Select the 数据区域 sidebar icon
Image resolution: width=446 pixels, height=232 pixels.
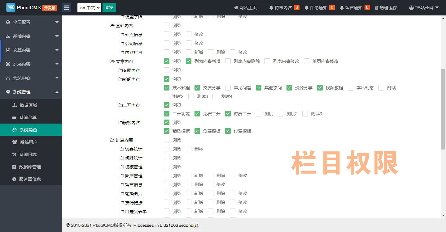14,105
